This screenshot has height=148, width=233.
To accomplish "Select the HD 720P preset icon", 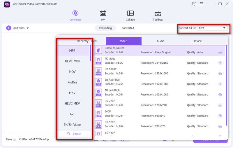I will click(98, 103).
